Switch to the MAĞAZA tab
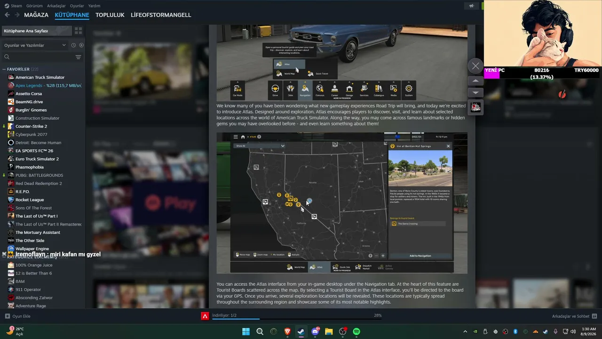This screenshot has width=602, height=339. 36,15
